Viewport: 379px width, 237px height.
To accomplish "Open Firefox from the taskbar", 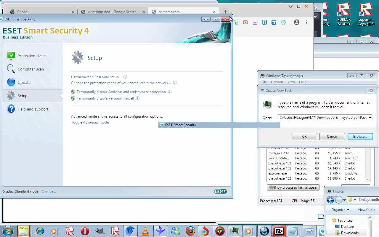I will (x=190, y=231).
